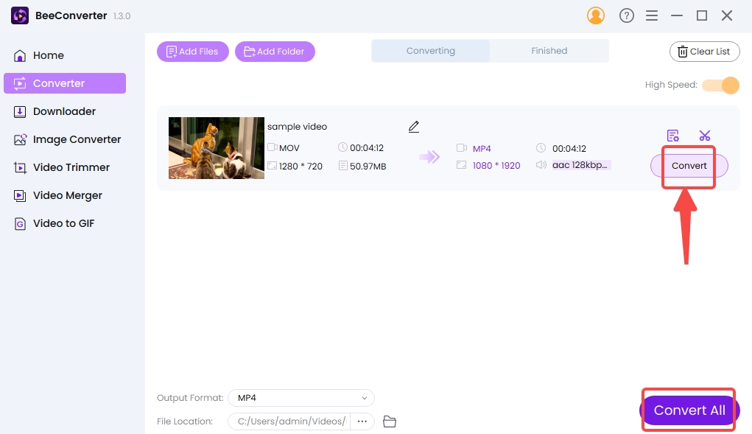This screenshot has width=752, height=434.
Task: Click the sample video cat thumbnail
Action: pyautogui.click(x=217, y=148)
